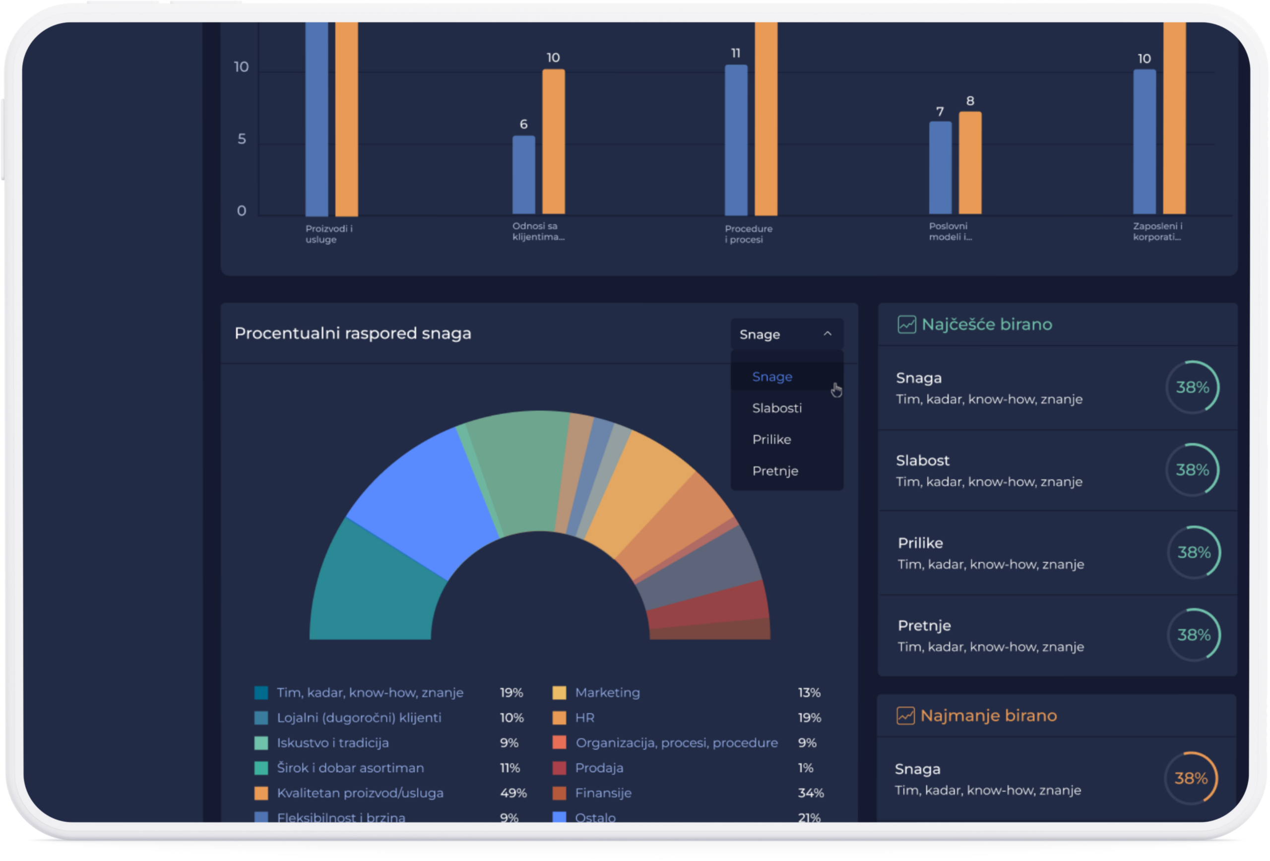Viewport: 1270px width, 861px height.
Task: Click the HR legend color swatch
Action: tap(559, 718)
